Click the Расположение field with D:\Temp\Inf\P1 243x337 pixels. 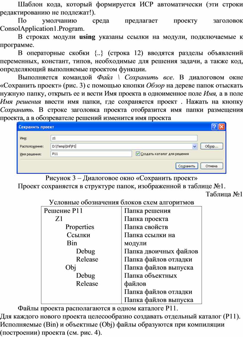[124, 146]
